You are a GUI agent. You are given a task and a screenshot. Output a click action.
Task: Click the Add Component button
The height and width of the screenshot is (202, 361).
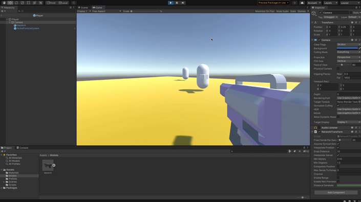pos(336,193)
